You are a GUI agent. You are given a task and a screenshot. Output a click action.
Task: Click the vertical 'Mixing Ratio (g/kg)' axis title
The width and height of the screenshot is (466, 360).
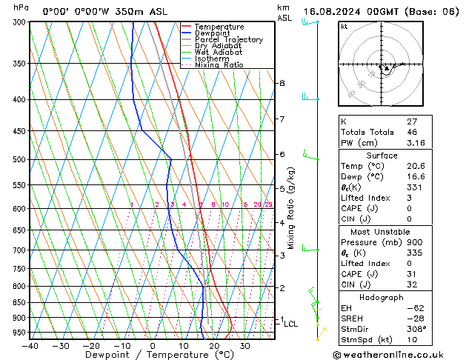290,208
